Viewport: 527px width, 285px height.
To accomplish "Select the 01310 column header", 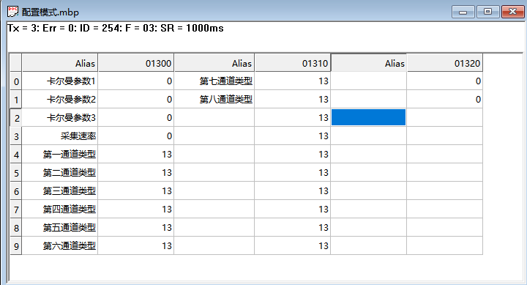I will pyautogui.click(x=292, y=63).
